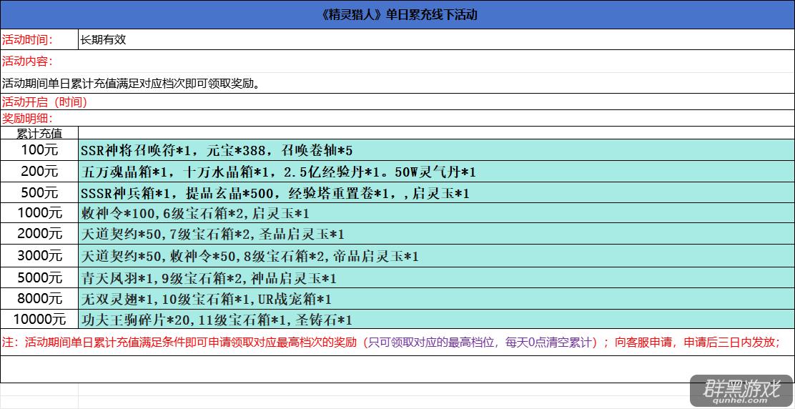Click the 活动时间 label cell
This screenshot has height=409, width=795.
pos(39,40)
